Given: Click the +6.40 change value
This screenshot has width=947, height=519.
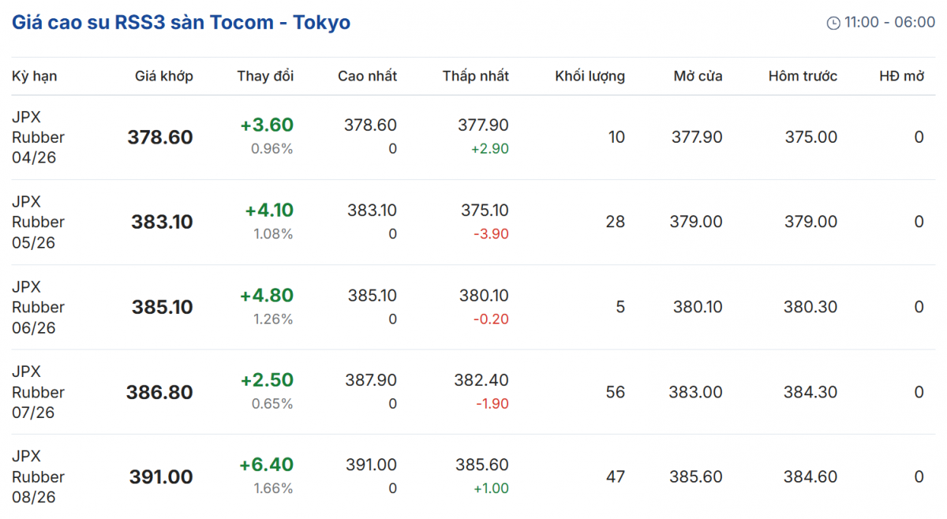Looking at the screenshot, I should 267,465.
